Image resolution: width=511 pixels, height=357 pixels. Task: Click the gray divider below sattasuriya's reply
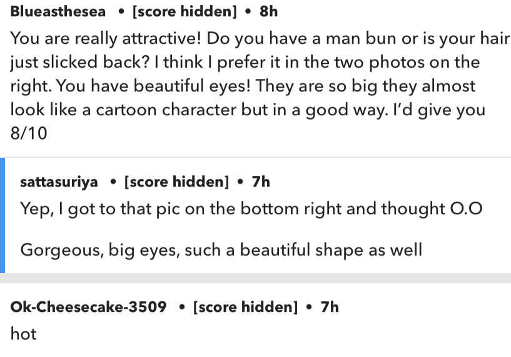255,277
